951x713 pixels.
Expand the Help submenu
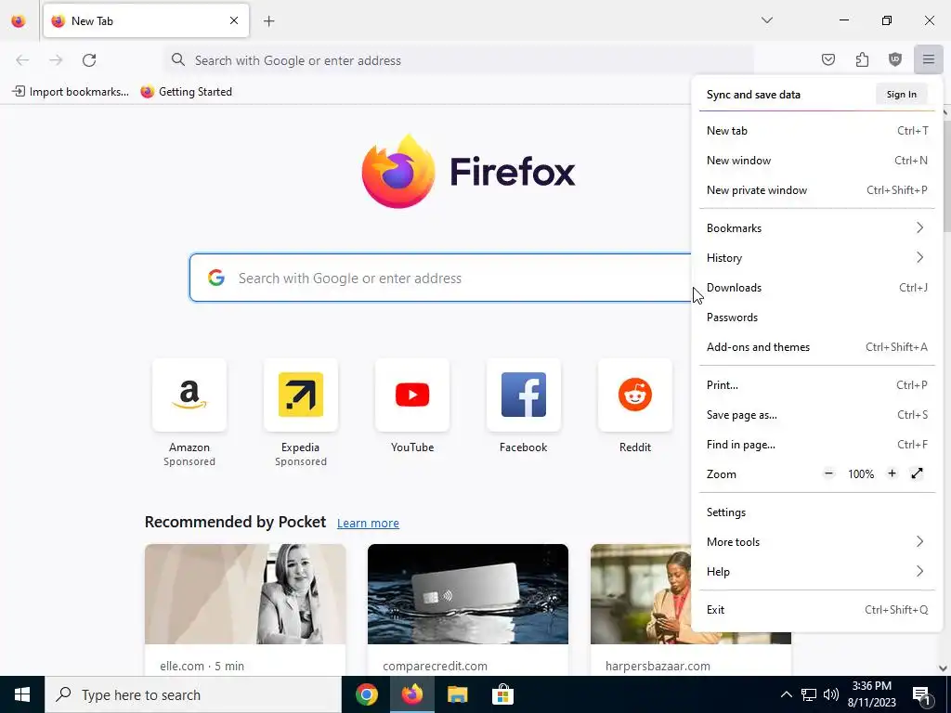tap(817, 572)
